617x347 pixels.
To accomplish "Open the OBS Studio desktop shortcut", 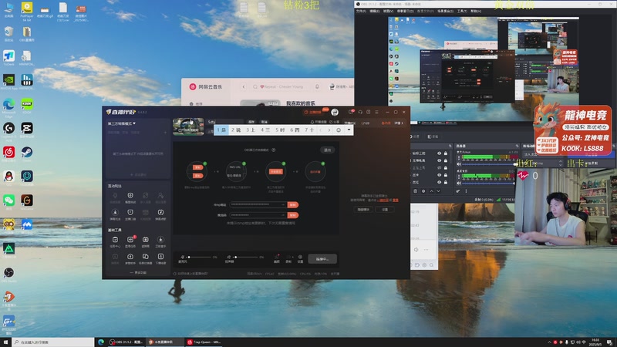I will coord(8,275).
